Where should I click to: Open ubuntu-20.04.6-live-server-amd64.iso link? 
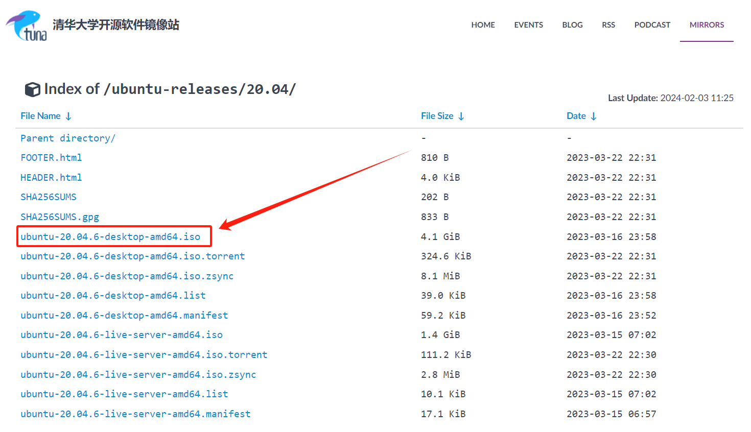point(121,334)
